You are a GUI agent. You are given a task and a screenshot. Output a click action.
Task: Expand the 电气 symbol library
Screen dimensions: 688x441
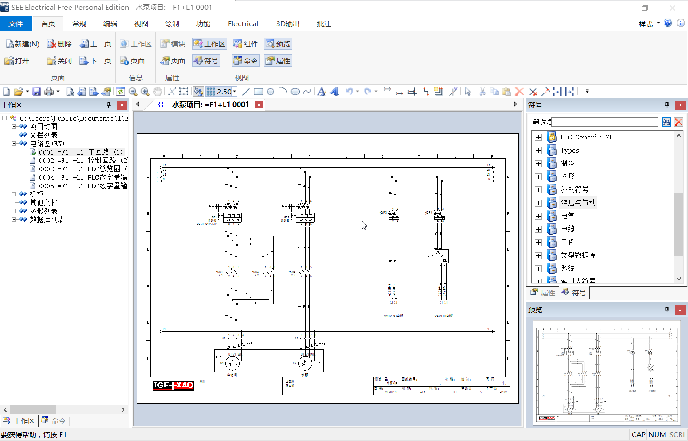538,216
